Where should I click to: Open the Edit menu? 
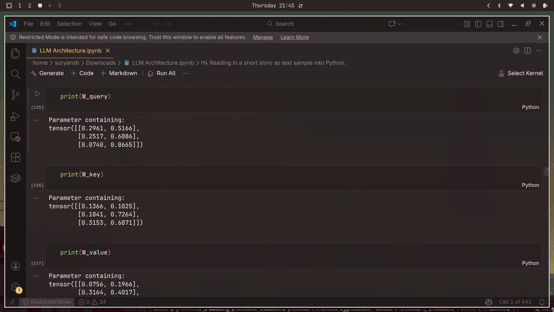click(45, 24)
